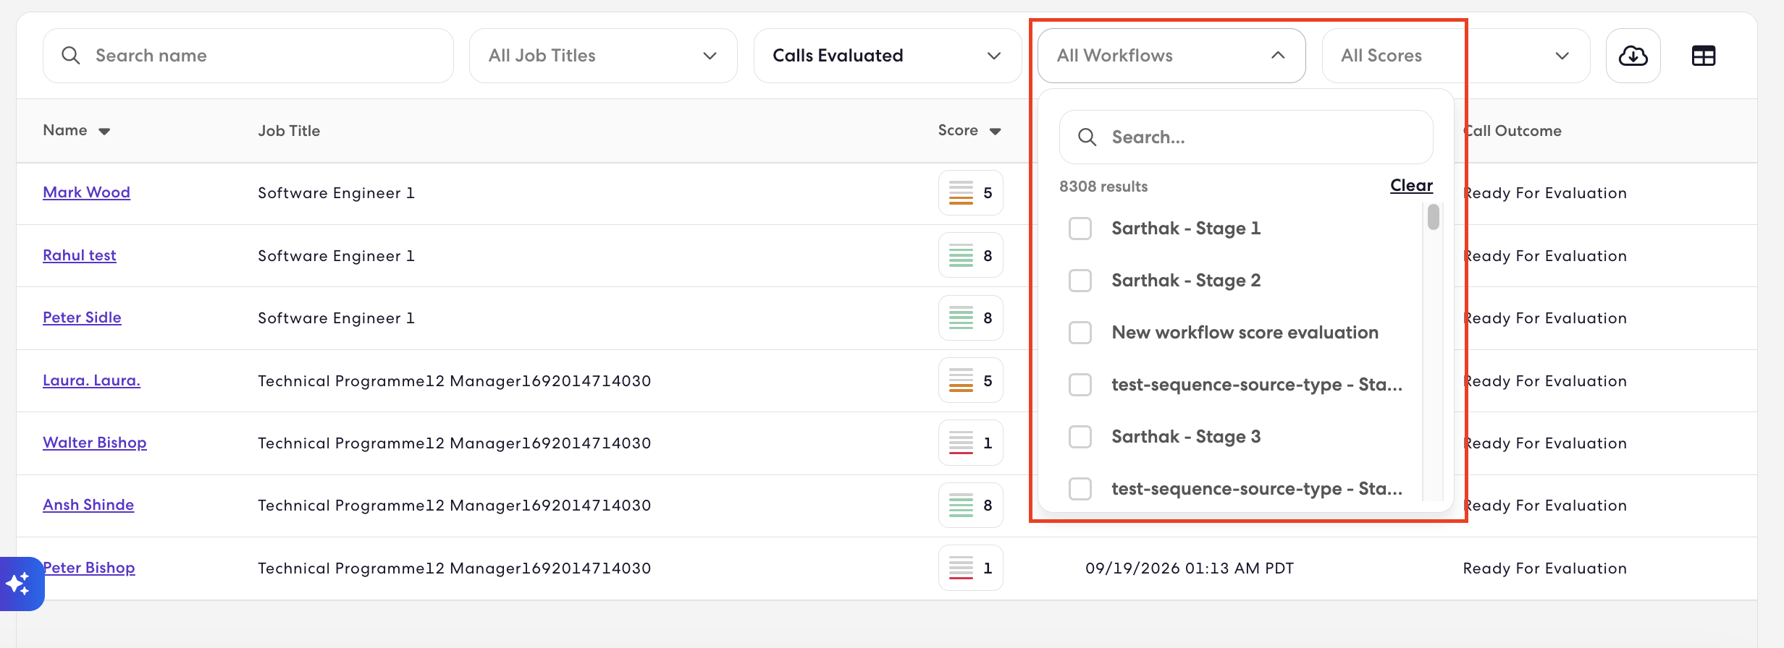Click the cloud download export icon
This screenshot has height=648, width=1784.
pyautogui.click(x=1633, y=56)
